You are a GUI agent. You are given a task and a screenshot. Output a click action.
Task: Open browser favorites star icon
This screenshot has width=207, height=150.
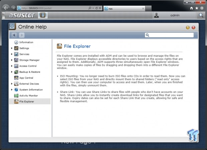tap(197, 8)
